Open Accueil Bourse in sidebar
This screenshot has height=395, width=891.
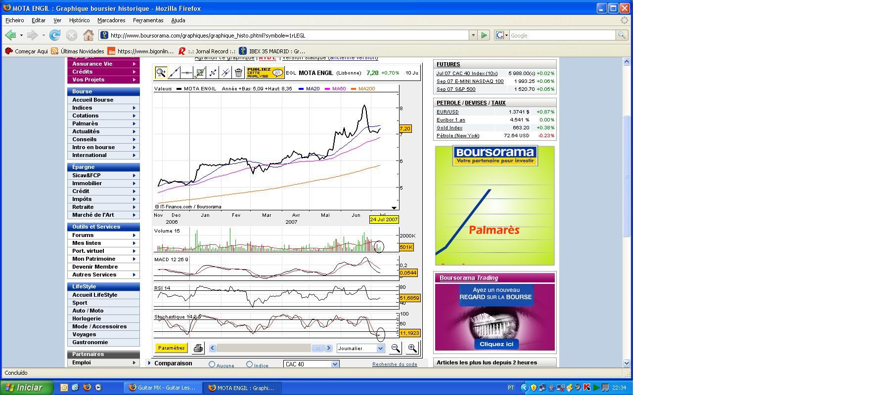(93, 100)
